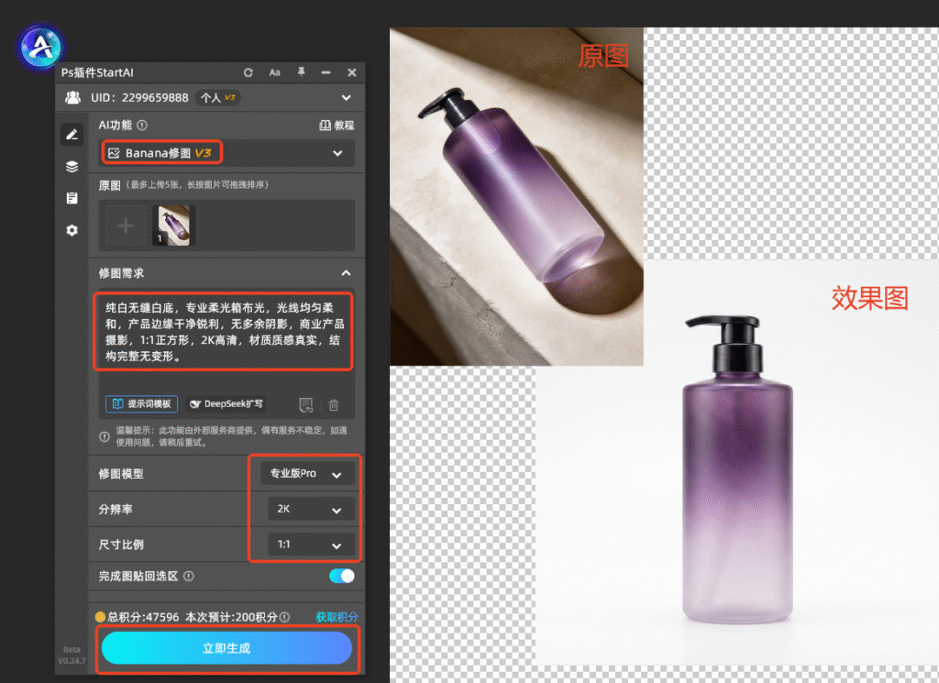Screen dimensions: 939x683
Task: Open the 教程 tutorial link
Action: [x=337, y=125]
